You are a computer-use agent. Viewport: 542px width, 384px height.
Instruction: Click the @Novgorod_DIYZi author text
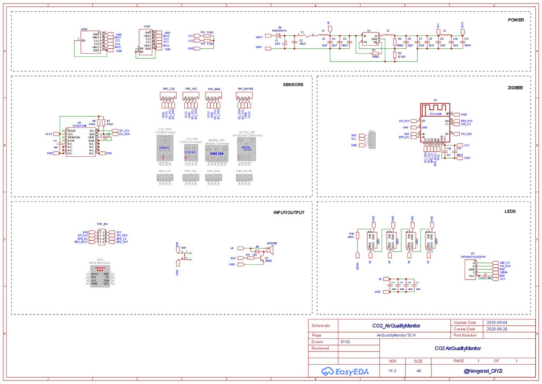pyautogui.click(x=483, y=371)
